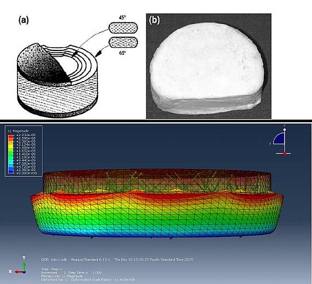Screen dimensions: 312x284
Task: Select the 45° lamella pattern swatch
Action: (x=123, y=27)
